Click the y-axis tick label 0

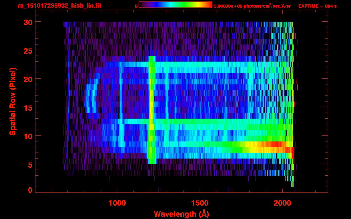tap(30, 190)
